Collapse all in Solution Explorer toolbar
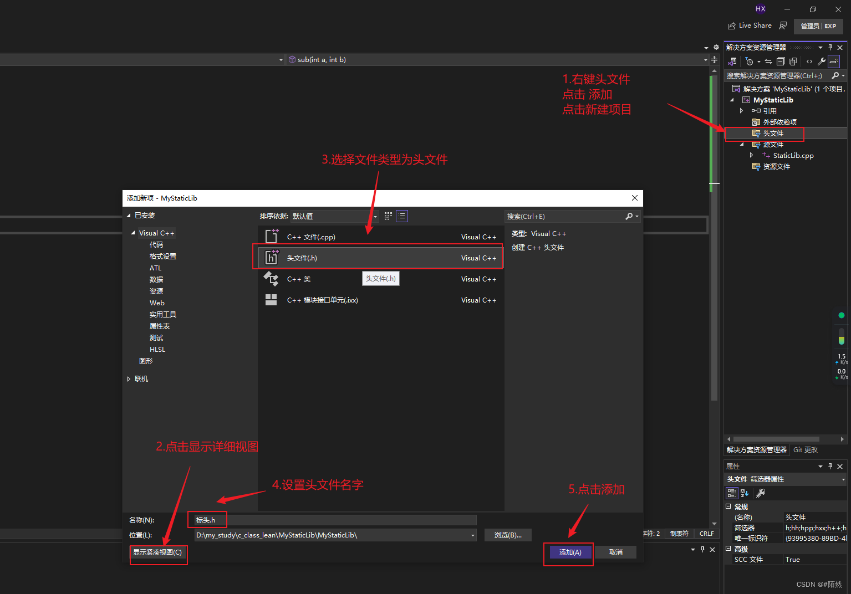Image resolution: width=851 pixels, height=594 pixels. tap(781, 62)
